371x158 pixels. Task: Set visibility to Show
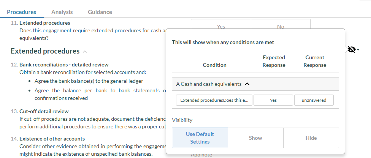point(255,138)
